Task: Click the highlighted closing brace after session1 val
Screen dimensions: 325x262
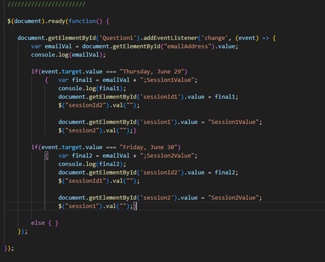Action: (135, 206)
